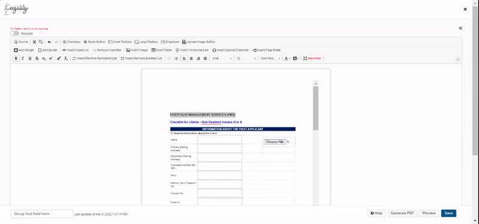479x224 pixels.
Task: Click Add Margin tool
Action: tap(24, 50)
